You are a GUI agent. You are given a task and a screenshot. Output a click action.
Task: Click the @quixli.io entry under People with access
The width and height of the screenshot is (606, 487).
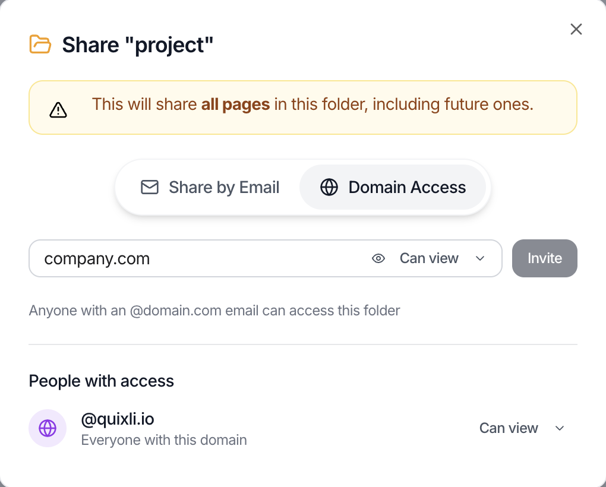tap(117, 419)
